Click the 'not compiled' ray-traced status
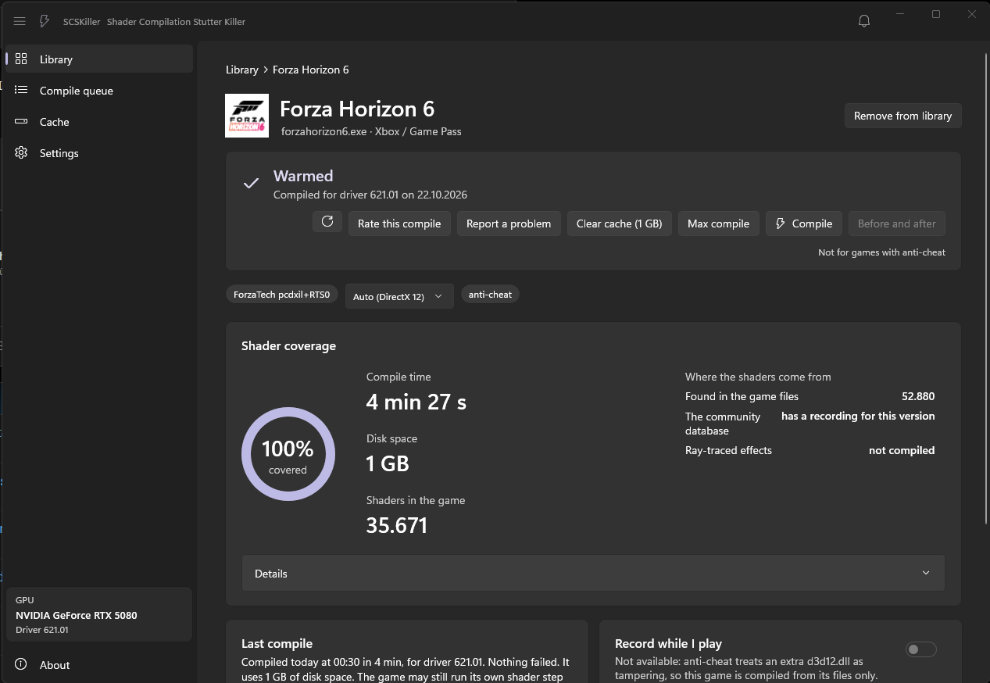This screenshot has width=990, height=683. click(902, 450)
